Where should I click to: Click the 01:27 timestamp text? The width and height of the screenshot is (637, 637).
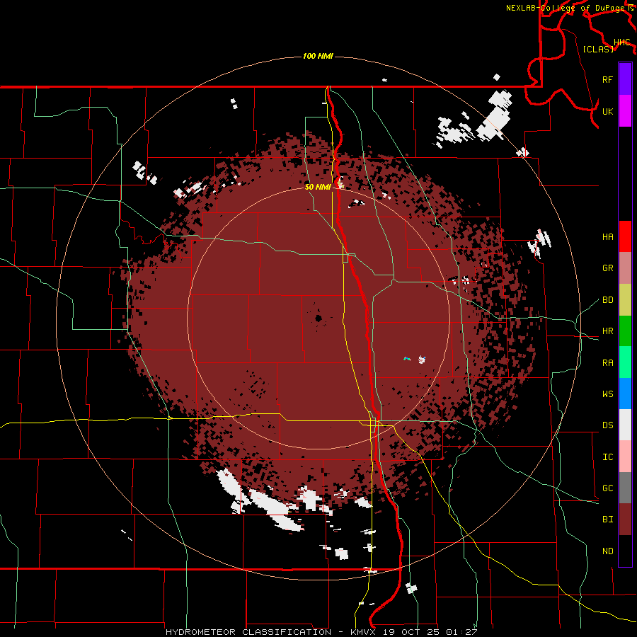(461, 632)
